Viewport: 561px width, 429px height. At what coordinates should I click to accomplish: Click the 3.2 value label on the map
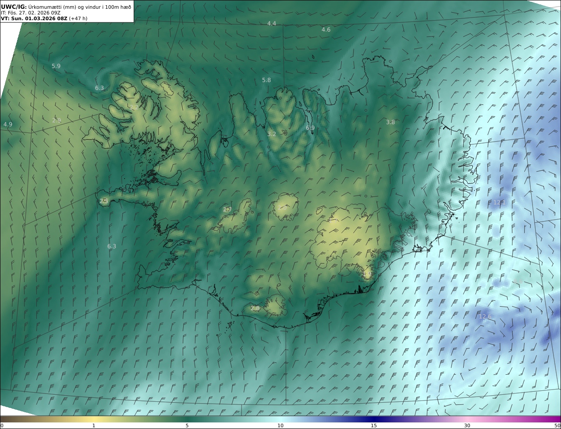[x=272, y=134]
